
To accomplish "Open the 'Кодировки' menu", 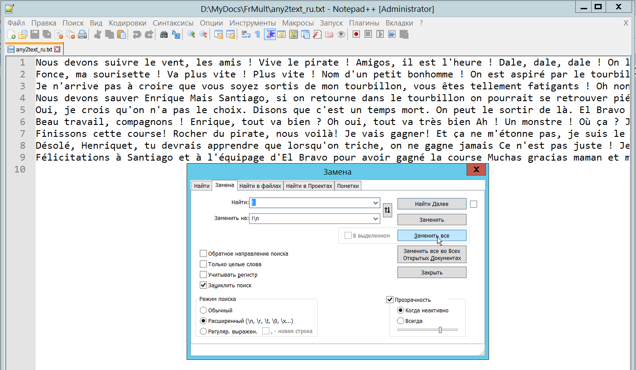I will 127,23.
